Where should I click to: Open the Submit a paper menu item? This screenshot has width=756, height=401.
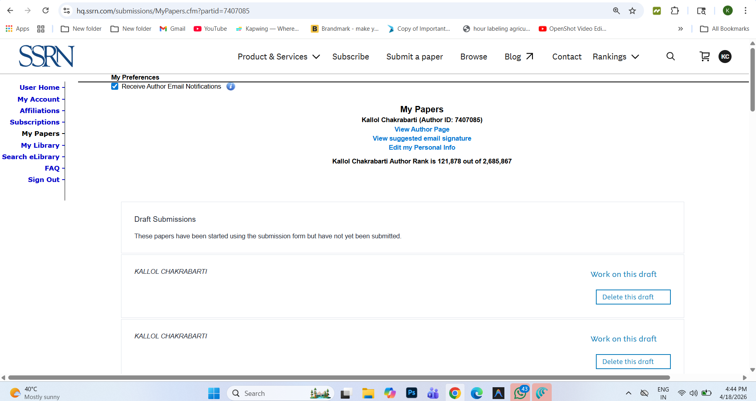(414, 57)
